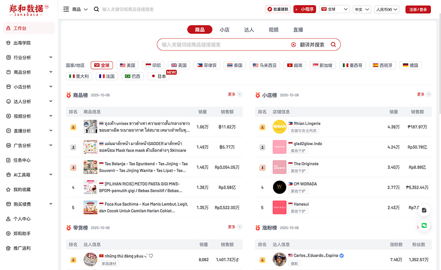Click the 注册 / 登录 button
The image size is (441, 270).
point(418,9)
